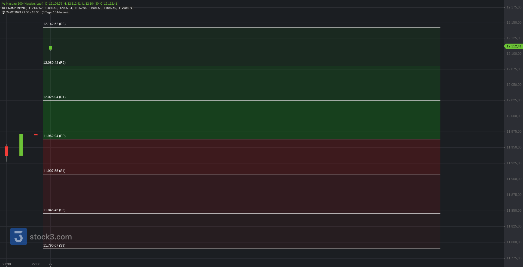The image size is (523, 267).
Task: Click the small red dash candle at 22:00
Action: click(x=36, y=135)
